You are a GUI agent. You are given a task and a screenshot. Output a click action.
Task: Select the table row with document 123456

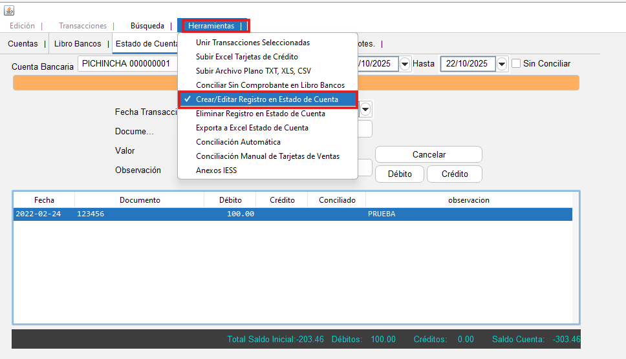coord(292,214)
